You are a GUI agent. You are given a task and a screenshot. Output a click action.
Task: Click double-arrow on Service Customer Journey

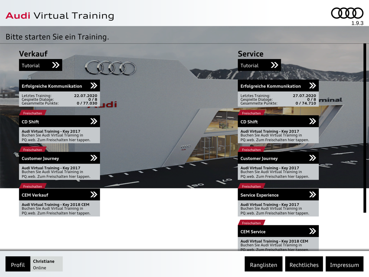(x=313, y=158)
